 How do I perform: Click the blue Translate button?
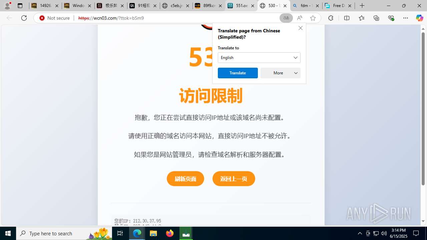pyautogui.click(x=238, y=73)
